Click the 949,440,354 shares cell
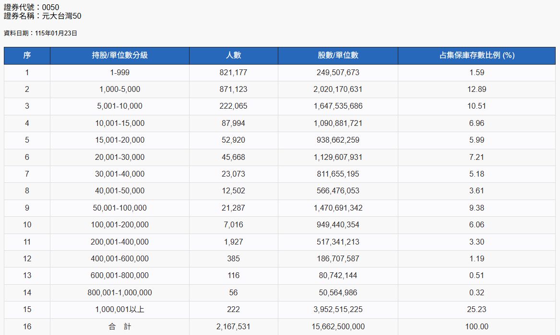 pyautogui.click(x=338, y=225)
